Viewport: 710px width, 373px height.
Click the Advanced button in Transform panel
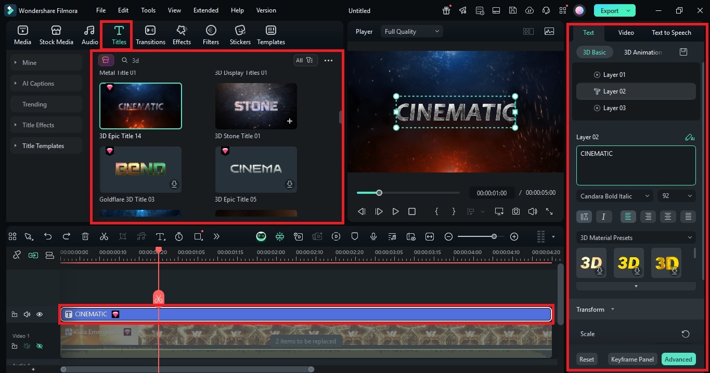678,359
